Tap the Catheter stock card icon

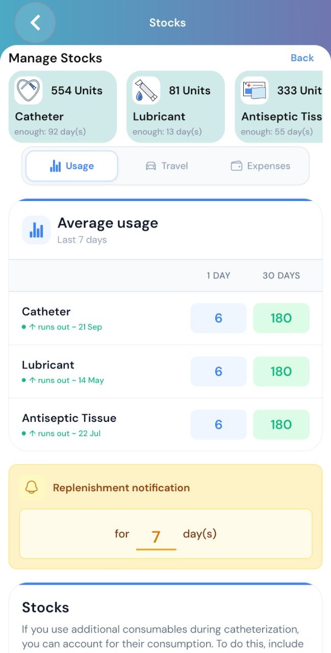28,90
